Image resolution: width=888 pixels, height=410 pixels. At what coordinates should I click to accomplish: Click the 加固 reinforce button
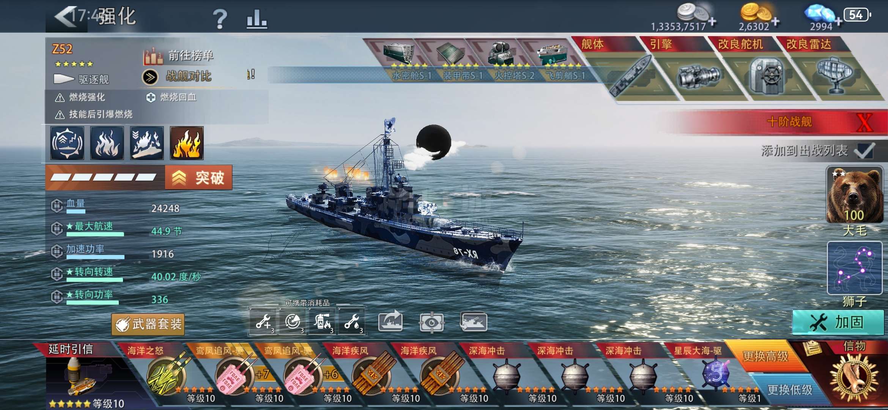[x=838, y=322]
